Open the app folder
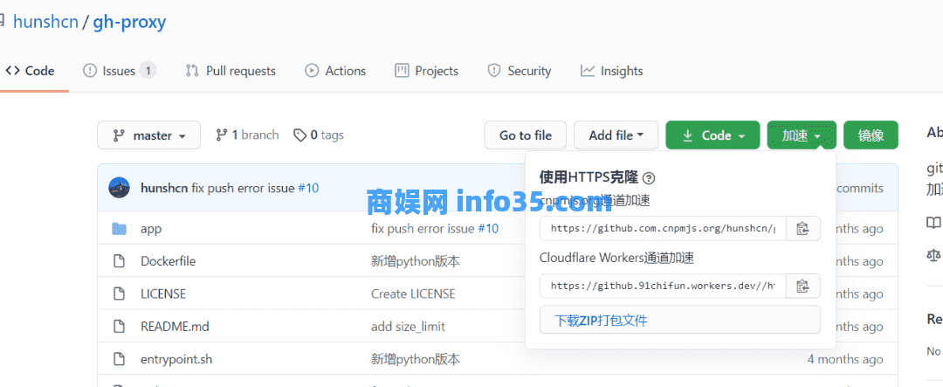The image size is (943, 387). pyautogui.click(x=151, y=229)
